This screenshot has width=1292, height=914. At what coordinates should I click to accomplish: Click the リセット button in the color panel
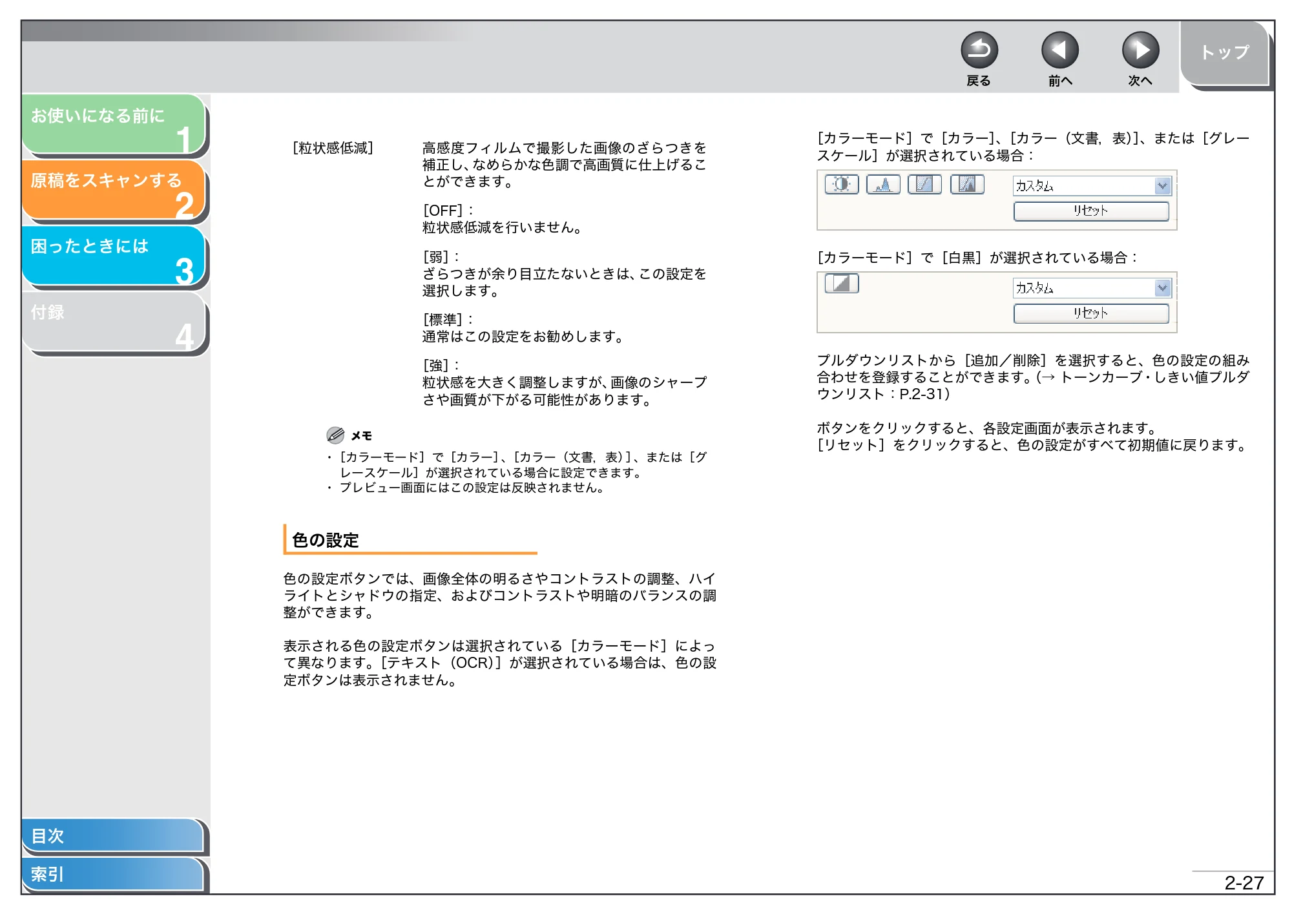click(x=1091, y=211)
